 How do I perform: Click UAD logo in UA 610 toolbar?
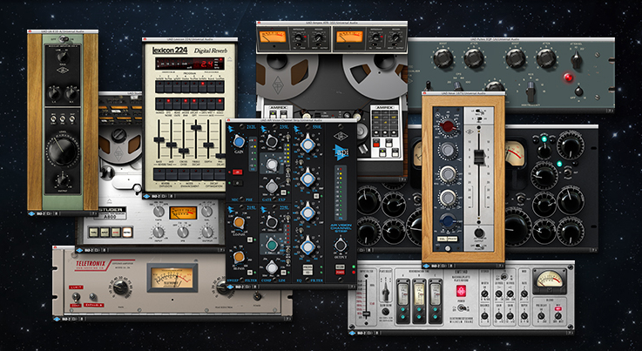click(x=31, y=213)
